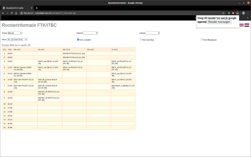Viewport: 251px width, 157px height.
Task: Close the black bar below the toolbar
Action: [247, 18]
